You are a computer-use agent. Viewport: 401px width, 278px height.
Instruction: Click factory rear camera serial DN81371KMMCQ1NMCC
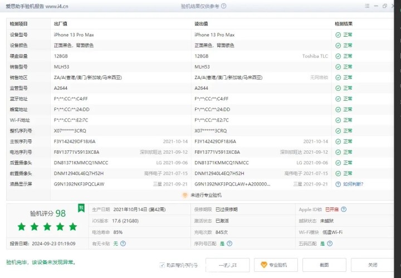tap(81, 163)
